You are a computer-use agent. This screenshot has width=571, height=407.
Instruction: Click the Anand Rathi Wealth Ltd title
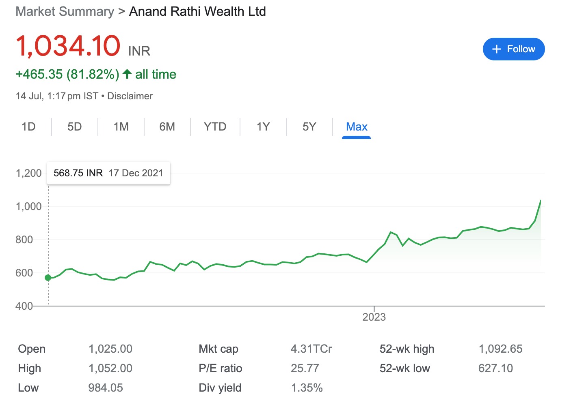coord(197,11)
